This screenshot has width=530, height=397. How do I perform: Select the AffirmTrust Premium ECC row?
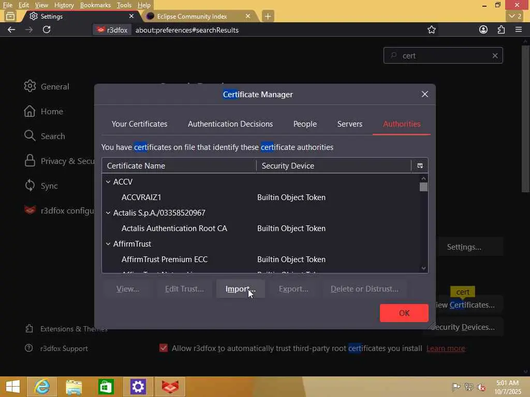pos(261,259)
